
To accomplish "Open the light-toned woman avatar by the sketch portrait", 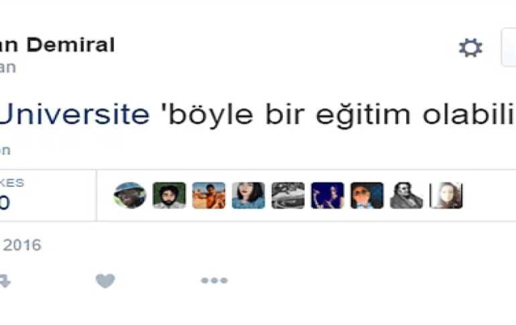I will 446,196.
